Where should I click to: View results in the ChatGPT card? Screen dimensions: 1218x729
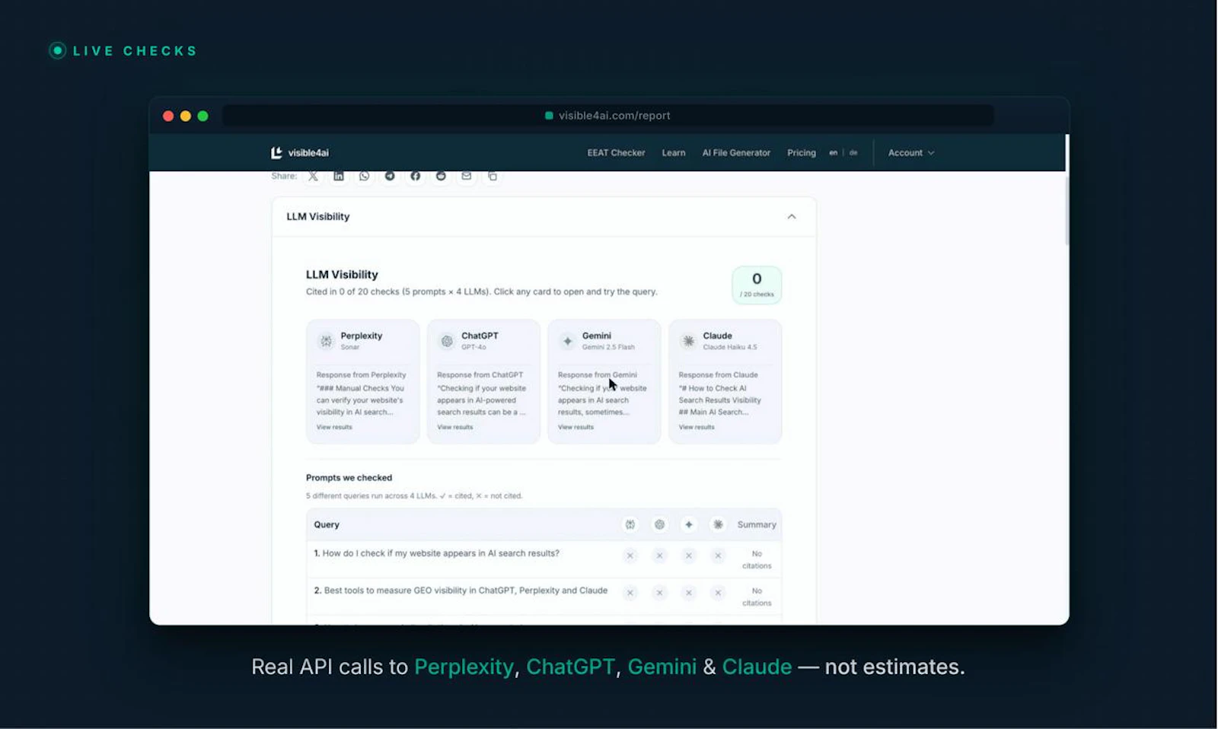tap(455, 427)
